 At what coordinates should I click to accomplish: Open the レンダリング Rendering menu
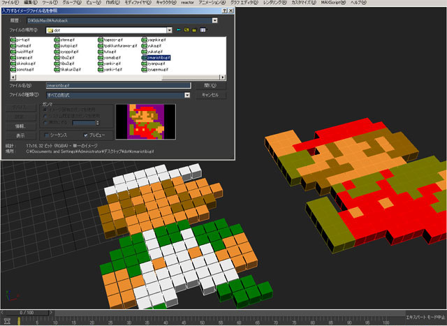pos(274,3)
